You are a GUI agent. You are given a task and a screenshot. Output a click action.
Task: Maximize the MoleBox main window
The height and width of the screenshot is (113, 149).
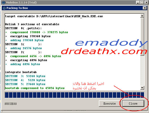[142, 2]
